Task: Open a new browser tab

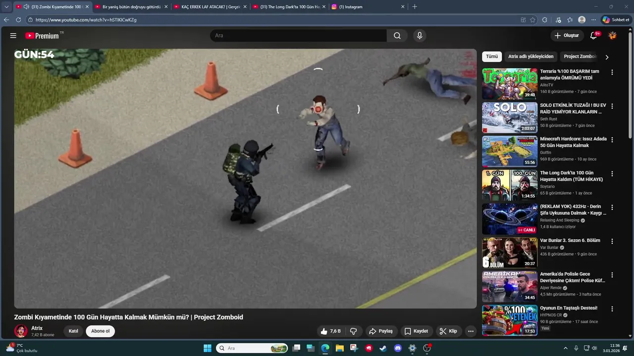Action: 415,7
